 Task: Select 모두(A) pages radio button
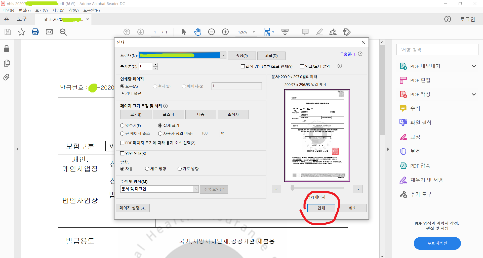[122, 86]
